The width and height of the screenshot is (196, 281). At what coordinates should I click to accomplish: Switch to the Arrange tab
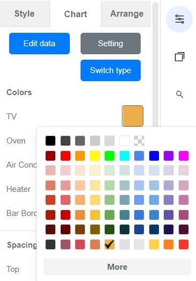[127, 13]
